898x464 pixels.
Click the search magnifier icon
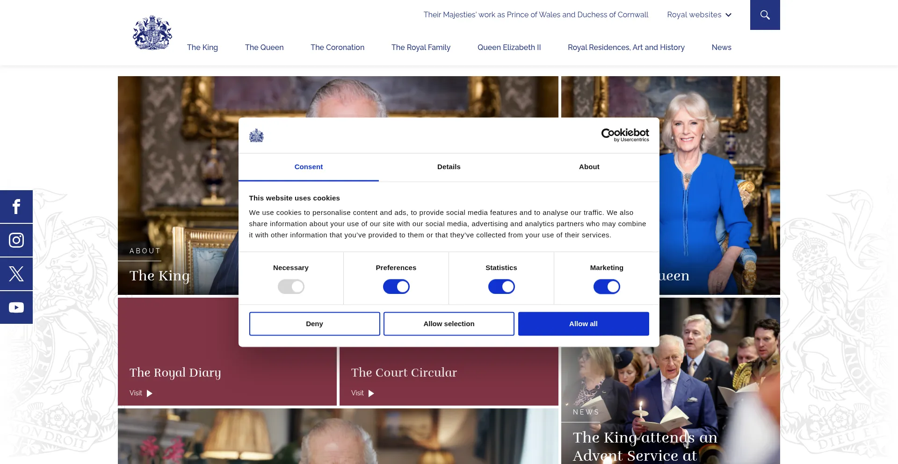tap(765, 15)
